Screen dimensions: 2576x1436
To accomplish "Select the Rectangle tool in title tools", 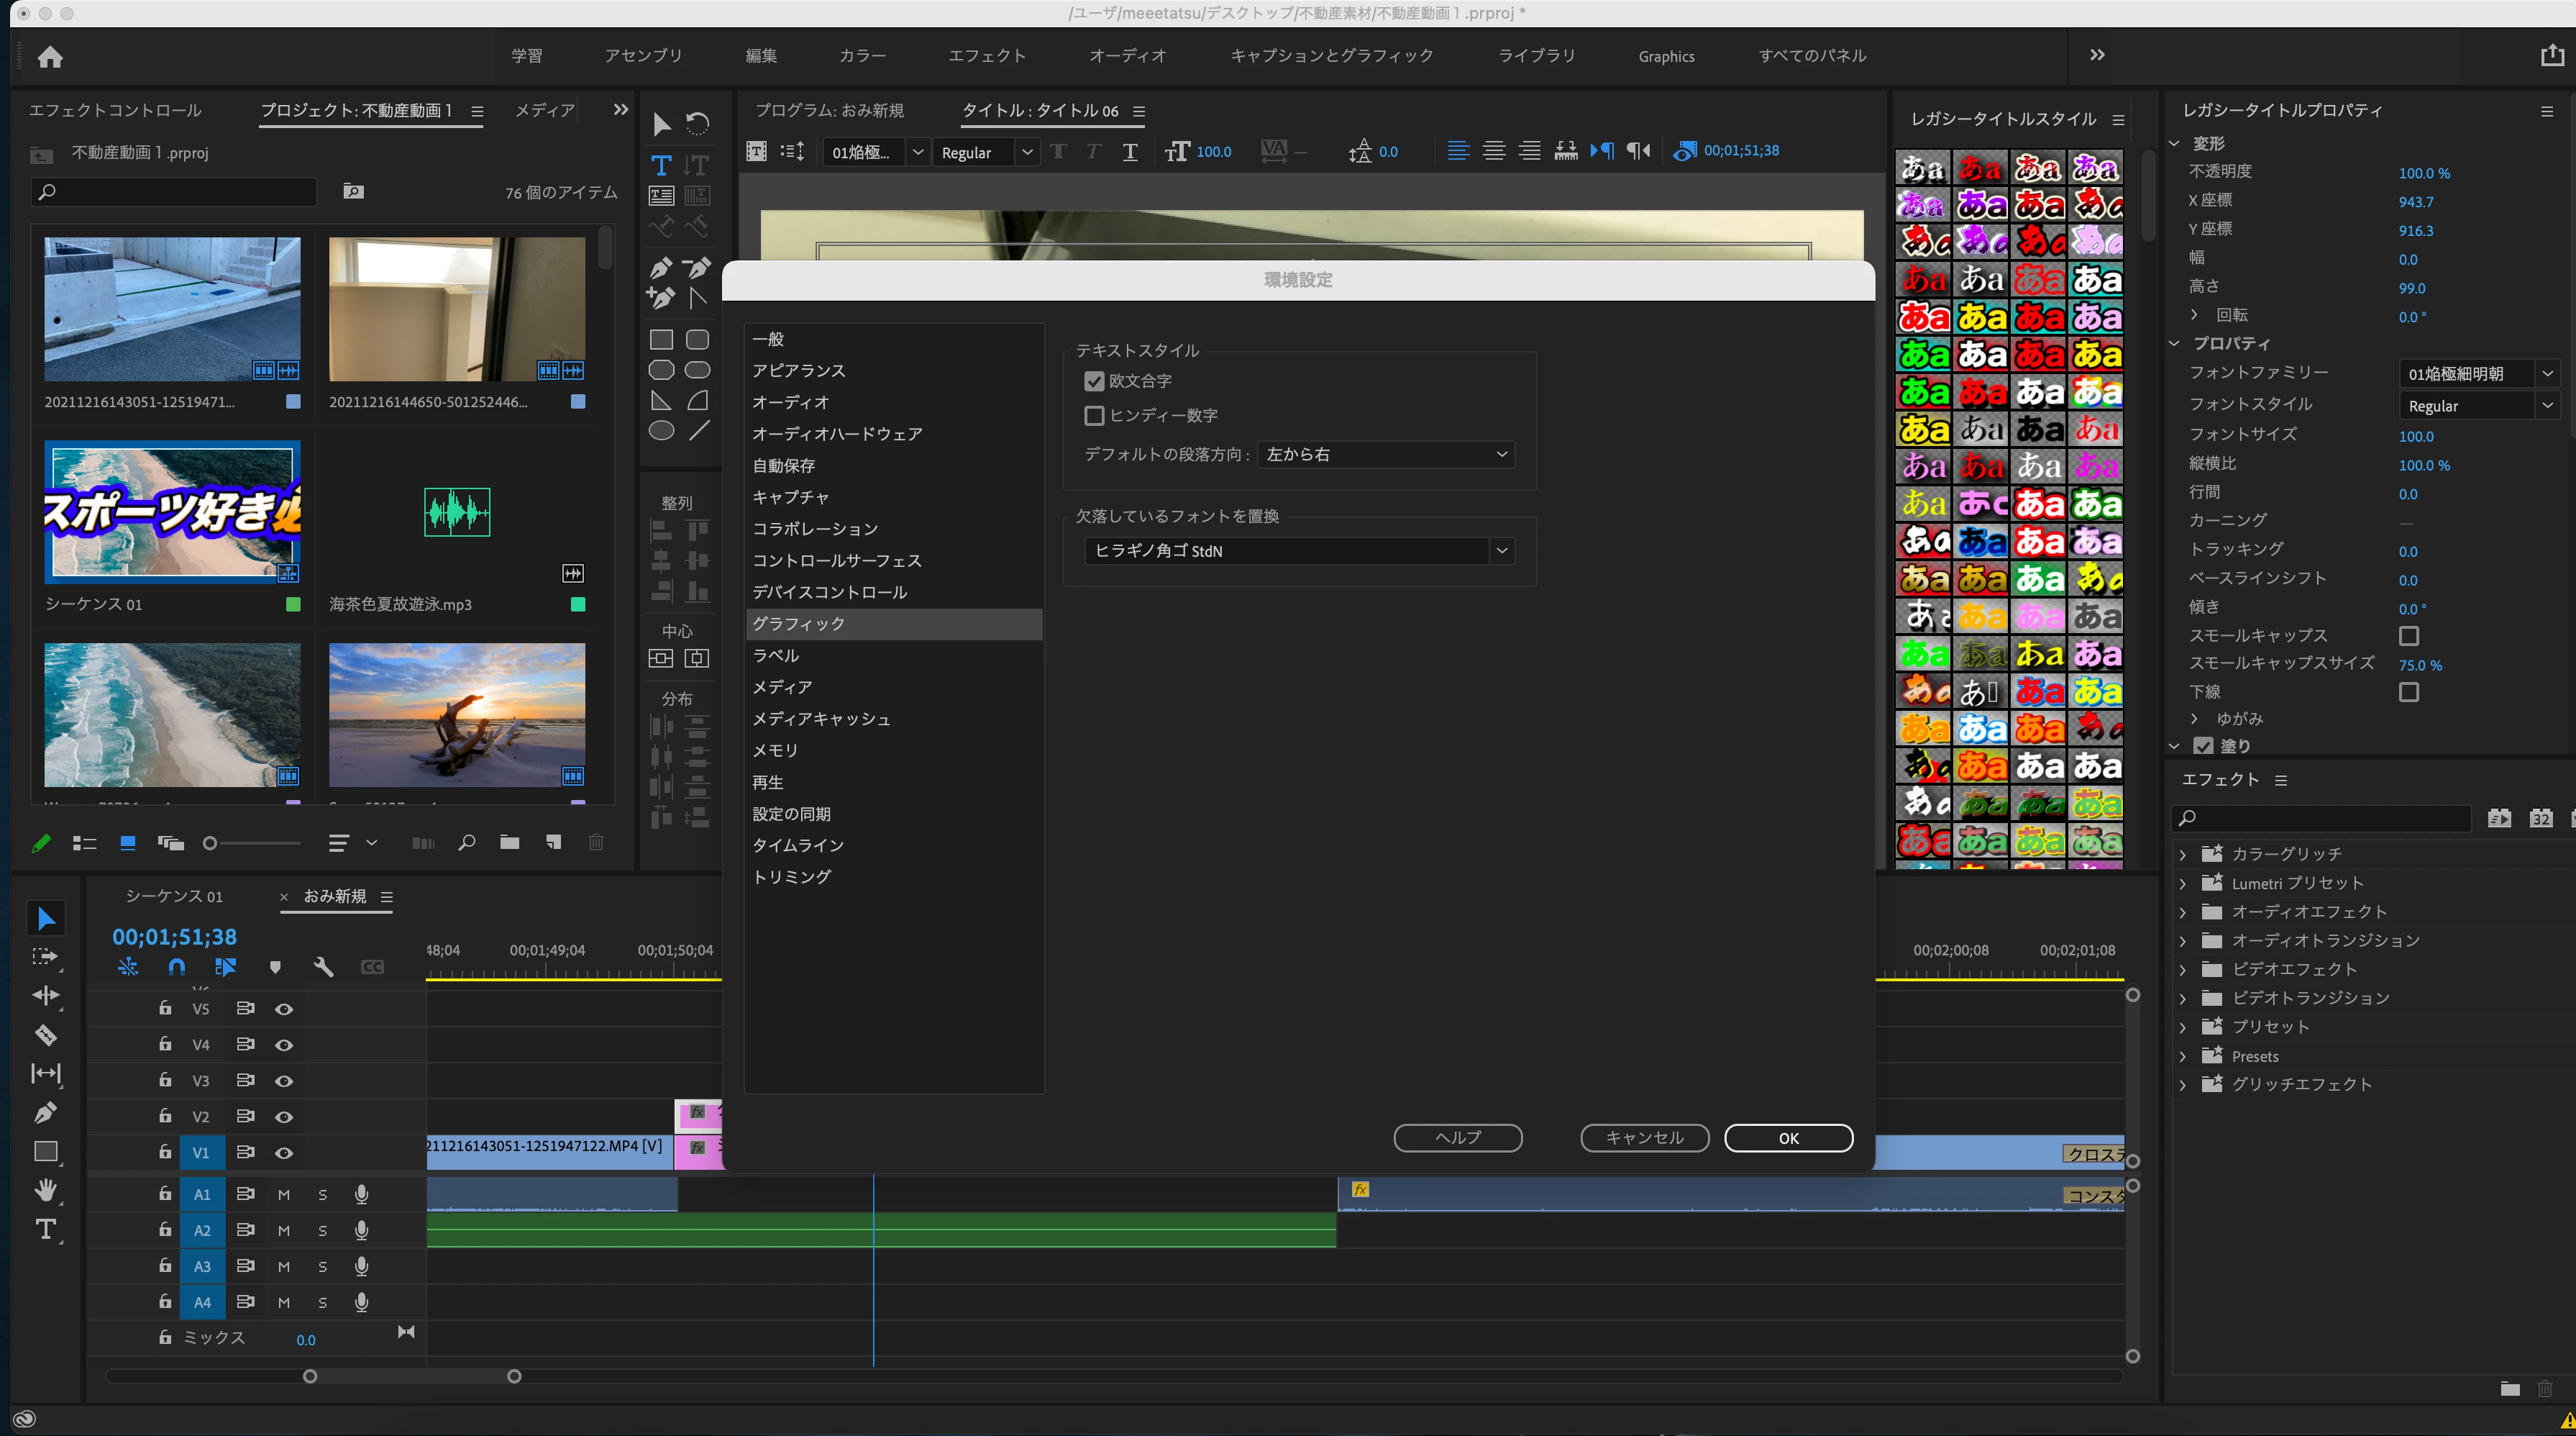I will point(661,340).
